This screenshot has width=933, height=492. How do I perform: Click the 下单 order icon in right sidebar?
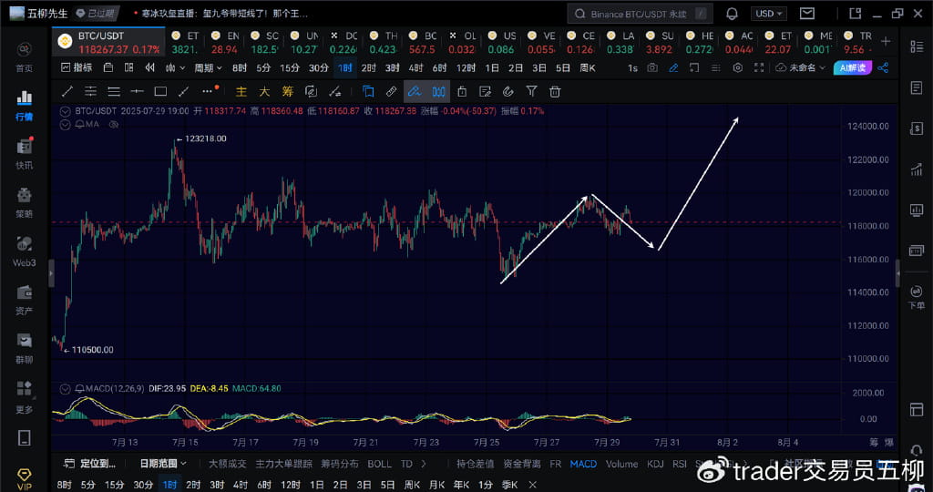pyautogui.click(x=917, y=297)
